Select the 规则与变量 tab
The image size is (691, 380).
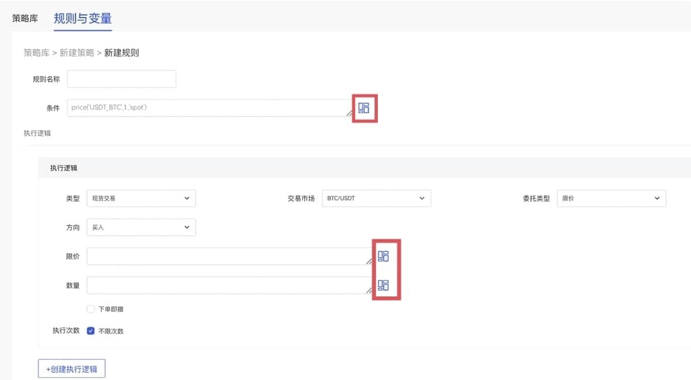(x=82, y=18)
